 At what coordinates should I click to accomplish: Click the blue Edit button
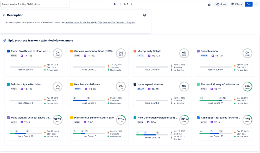[x=249, y=4]
